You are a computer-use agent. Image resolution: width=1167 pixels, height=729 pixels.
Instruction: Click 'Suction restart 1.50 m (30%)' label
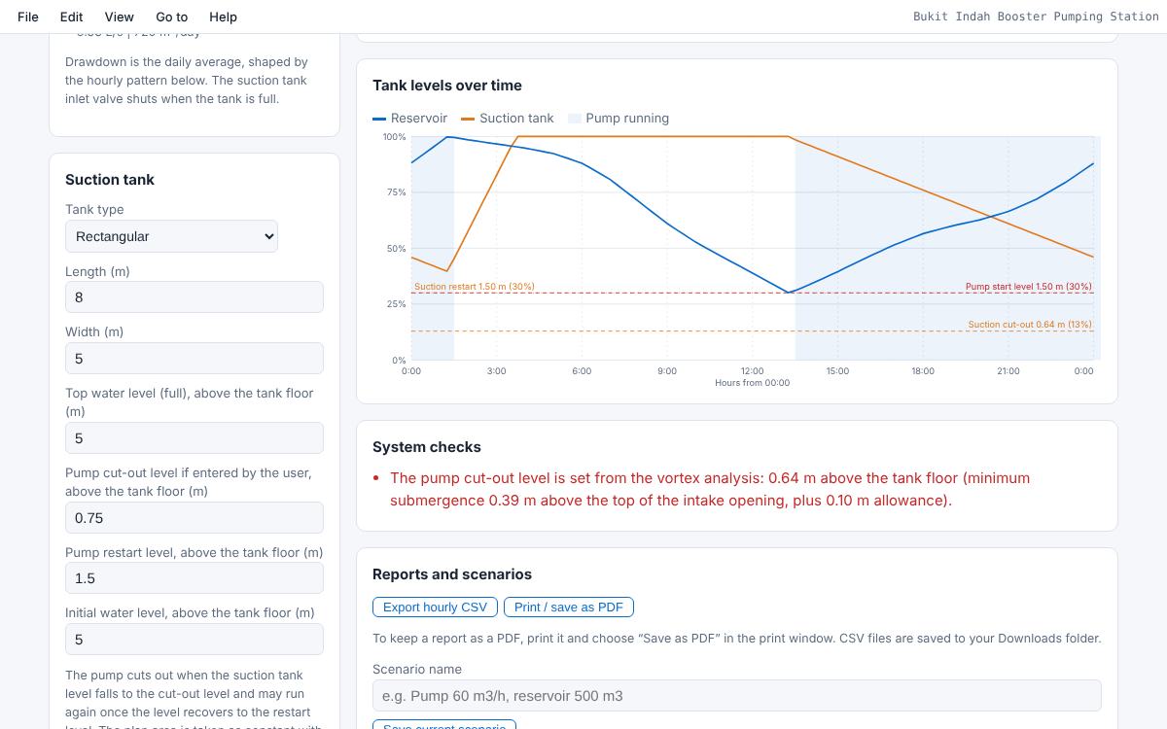(475, 287)
